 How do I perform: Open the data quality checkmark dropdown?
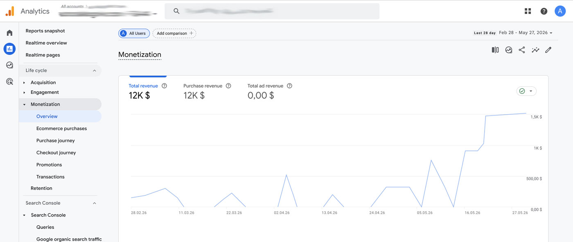(526, 91)
